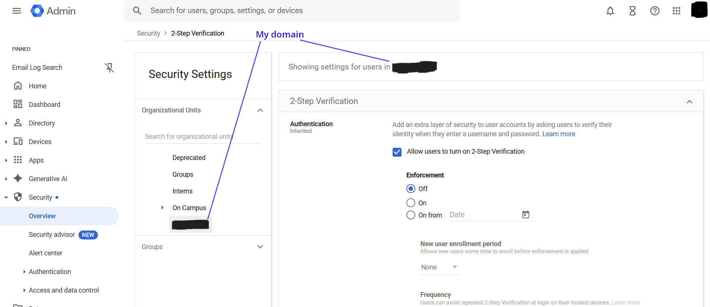Image resolution: width=710 pixels, height=307 pixels.
Task: Go to Alert center in sidebar
Action: pyautogui.click(x=46, y=253)
